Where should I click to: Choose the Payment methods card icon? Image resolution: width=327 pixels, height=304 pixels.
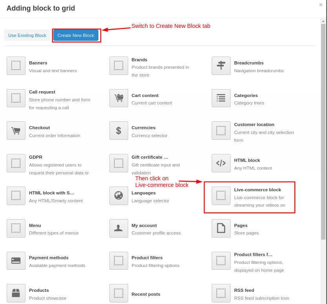16,261
